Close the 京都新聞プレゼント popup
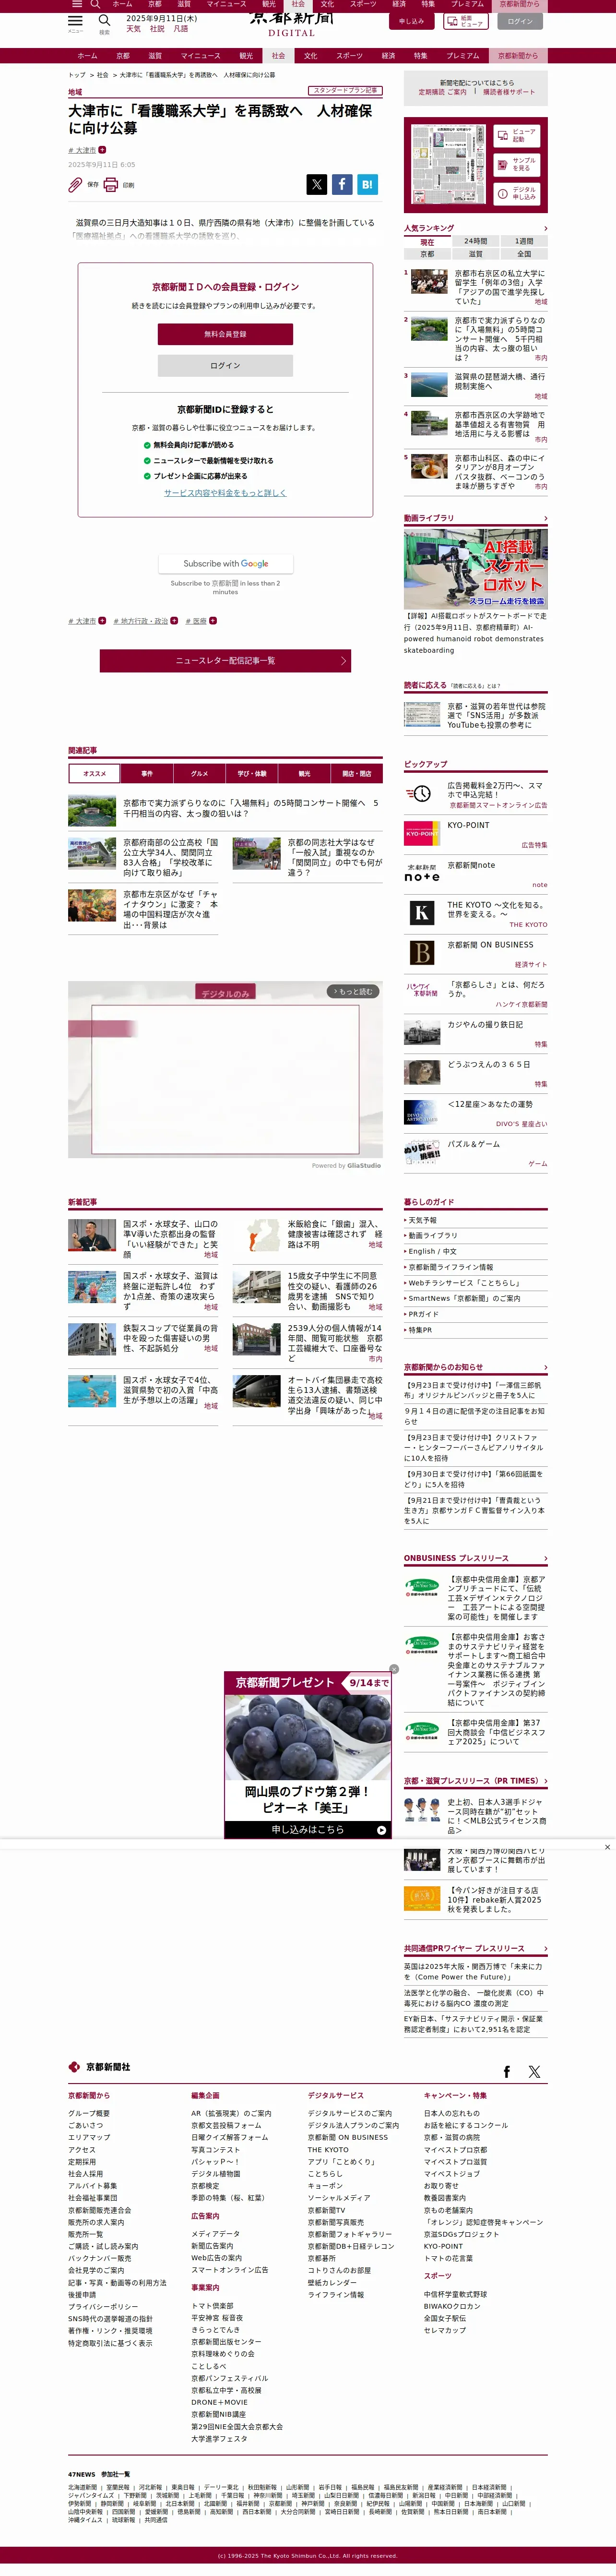616x2576 pixels. point(394,1669)
